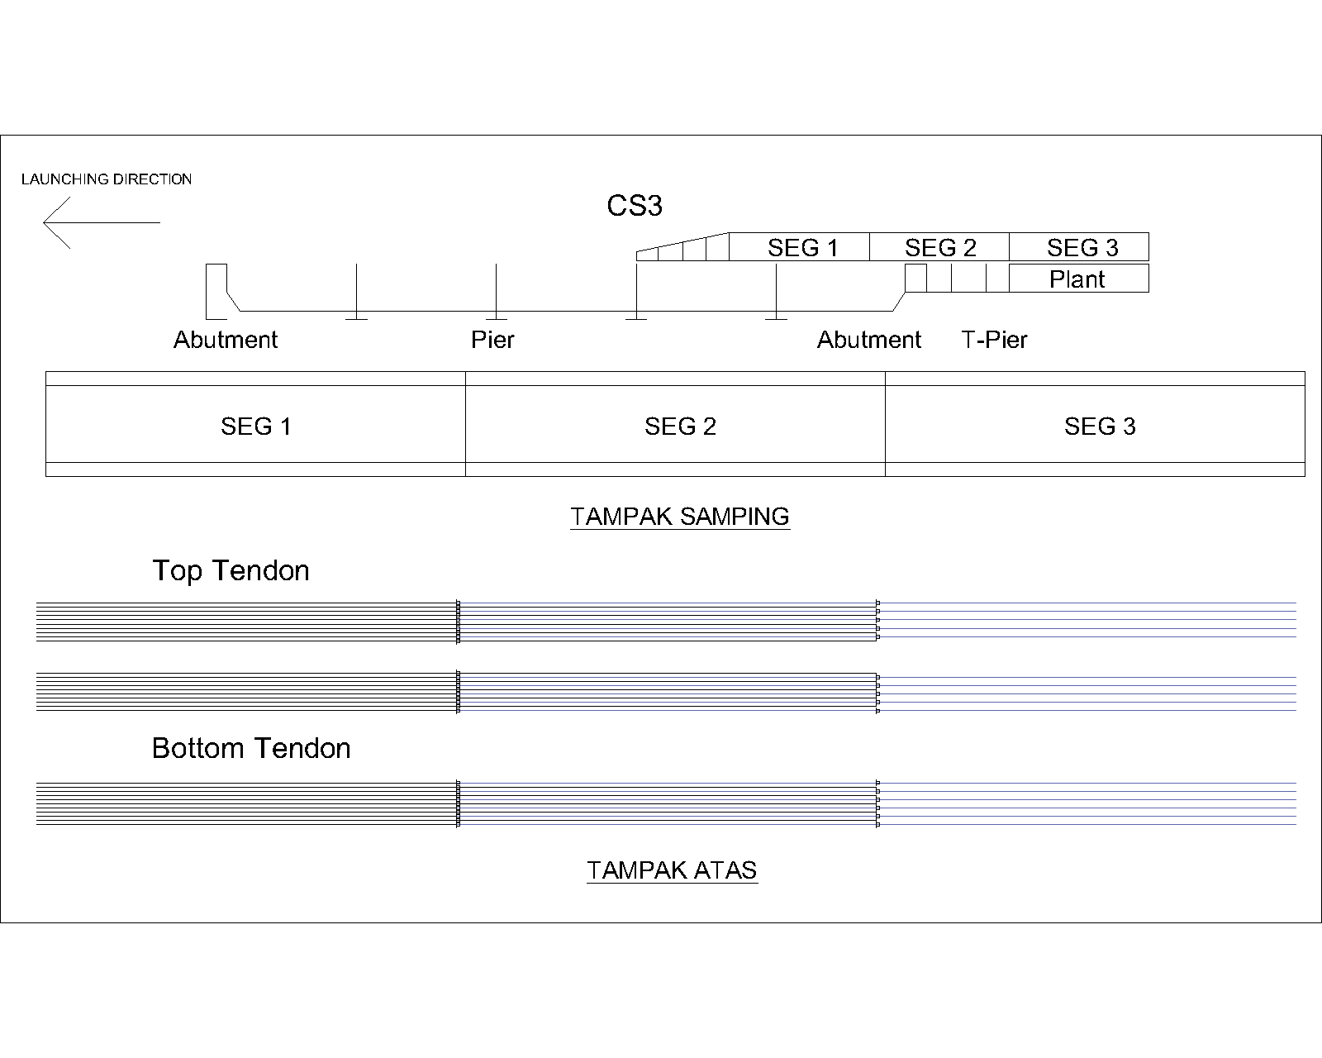Select the Bottom Tendon heading
The image size is (1322, 1058).
tap(251, 748)
